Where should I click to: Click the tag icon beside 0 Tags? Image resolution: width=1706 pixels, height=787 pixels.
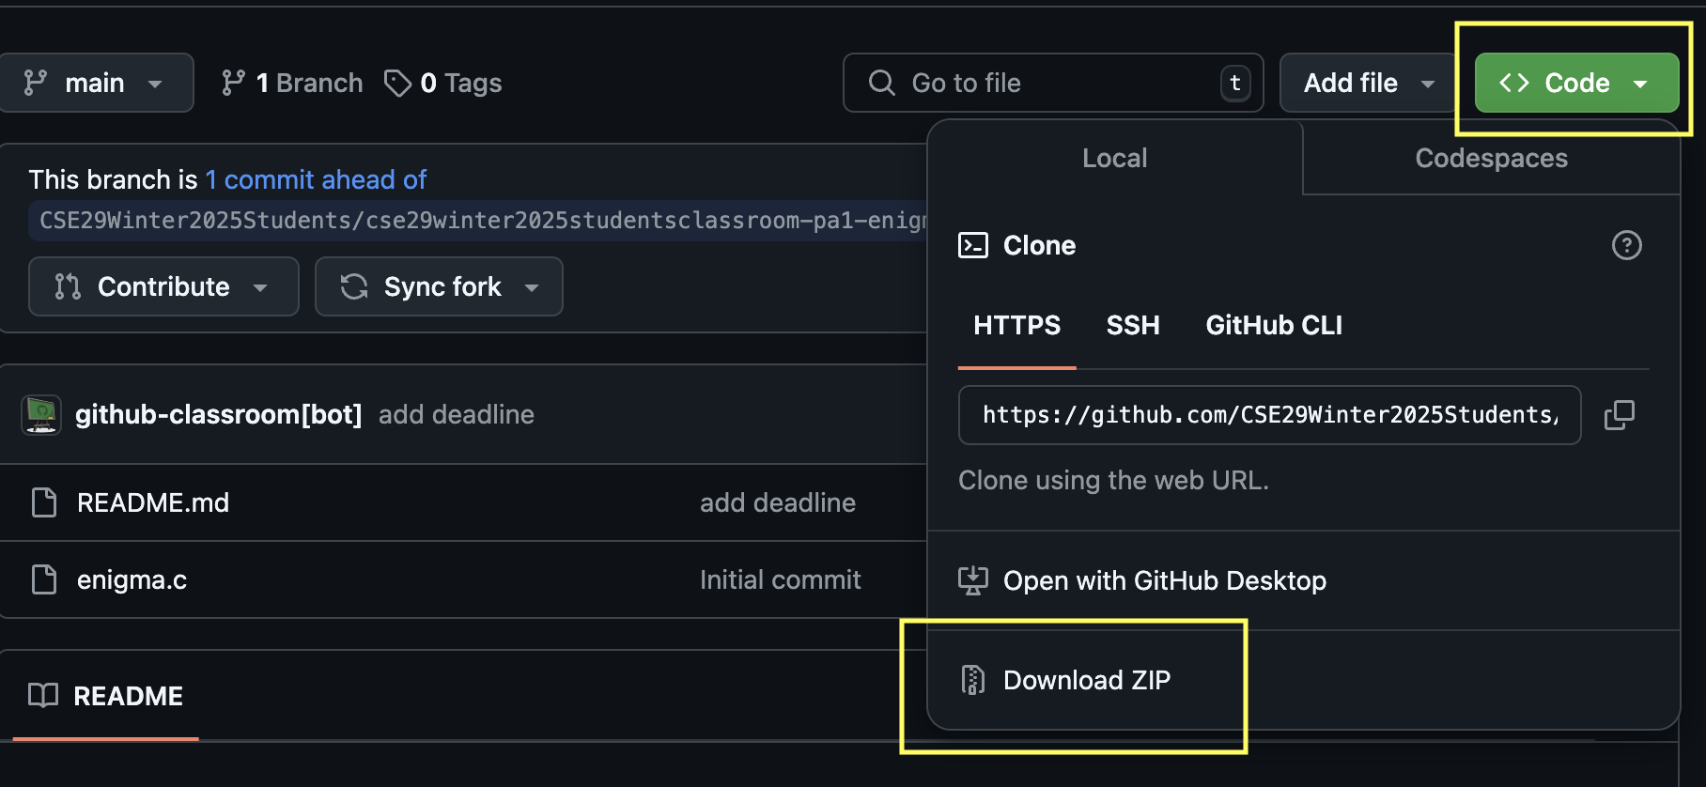397,83
